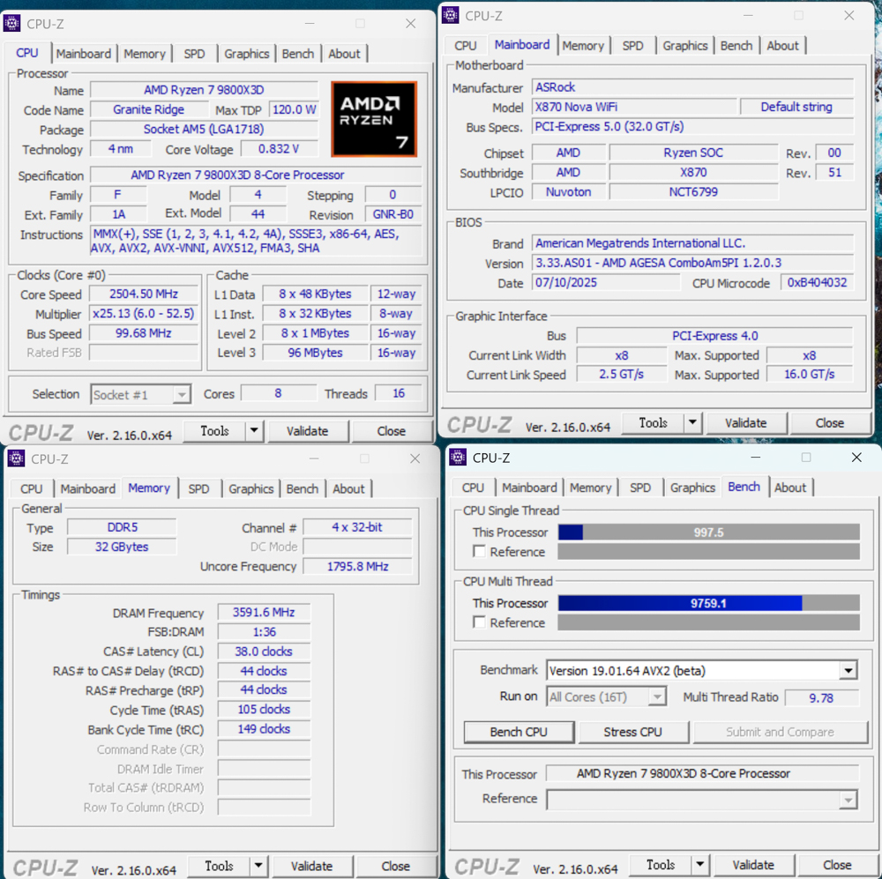Click CPU-Z title icon in the Memory window
This screenshot has height=879, width=882.
(15, 458)
